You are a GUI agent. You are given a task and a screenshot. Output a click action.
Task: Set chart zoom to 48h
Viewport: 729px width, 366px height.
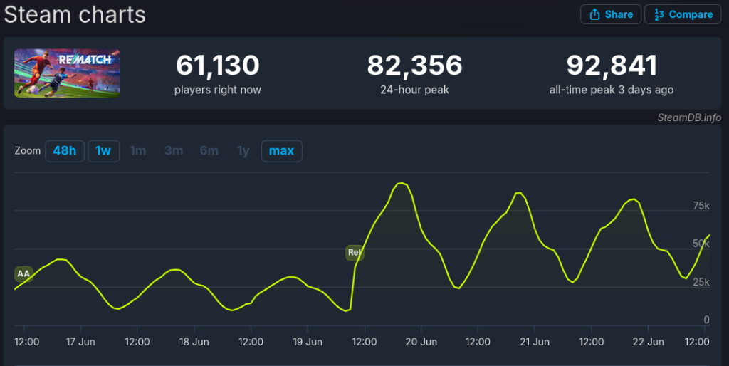point(65,151)
